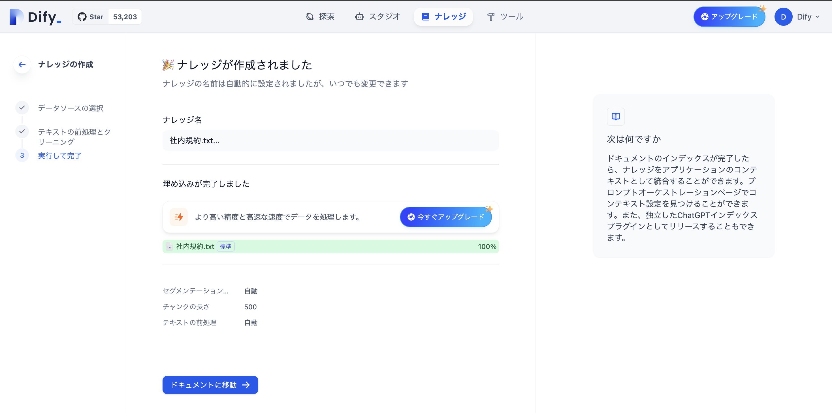Click the checkmark for データソースの選択 step
Screen dimensions: 832x413
22,108
